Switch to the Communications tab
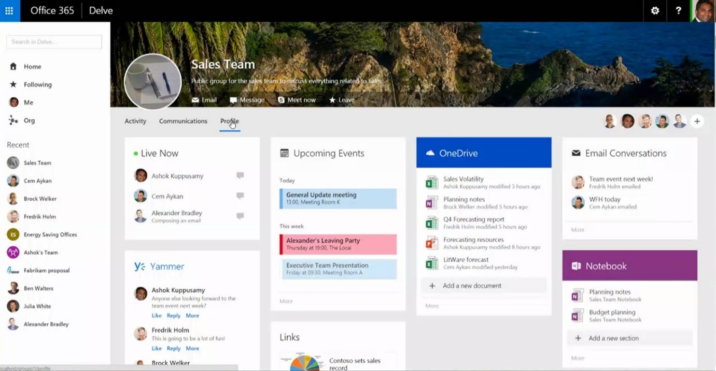Viewport: 716px width, 371px height. [x=183, y=121]
